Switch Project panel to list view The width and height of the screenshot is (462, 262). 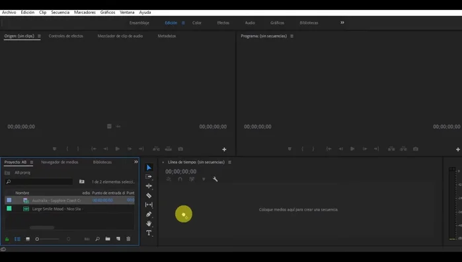click(17, 239)
